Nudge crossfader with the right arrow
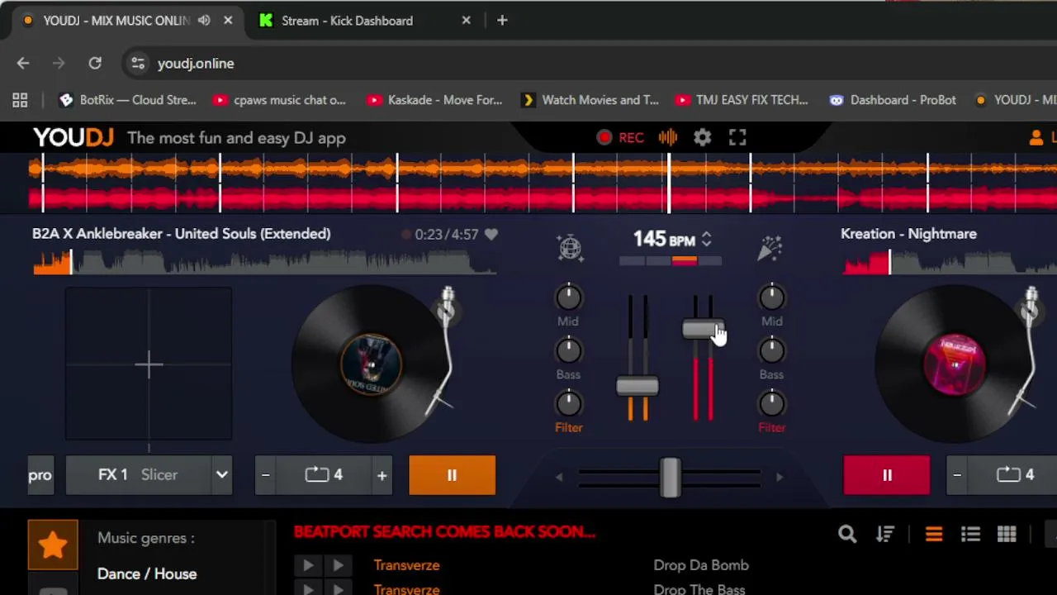Viewport: 1057px width, 595px height. 779,477
